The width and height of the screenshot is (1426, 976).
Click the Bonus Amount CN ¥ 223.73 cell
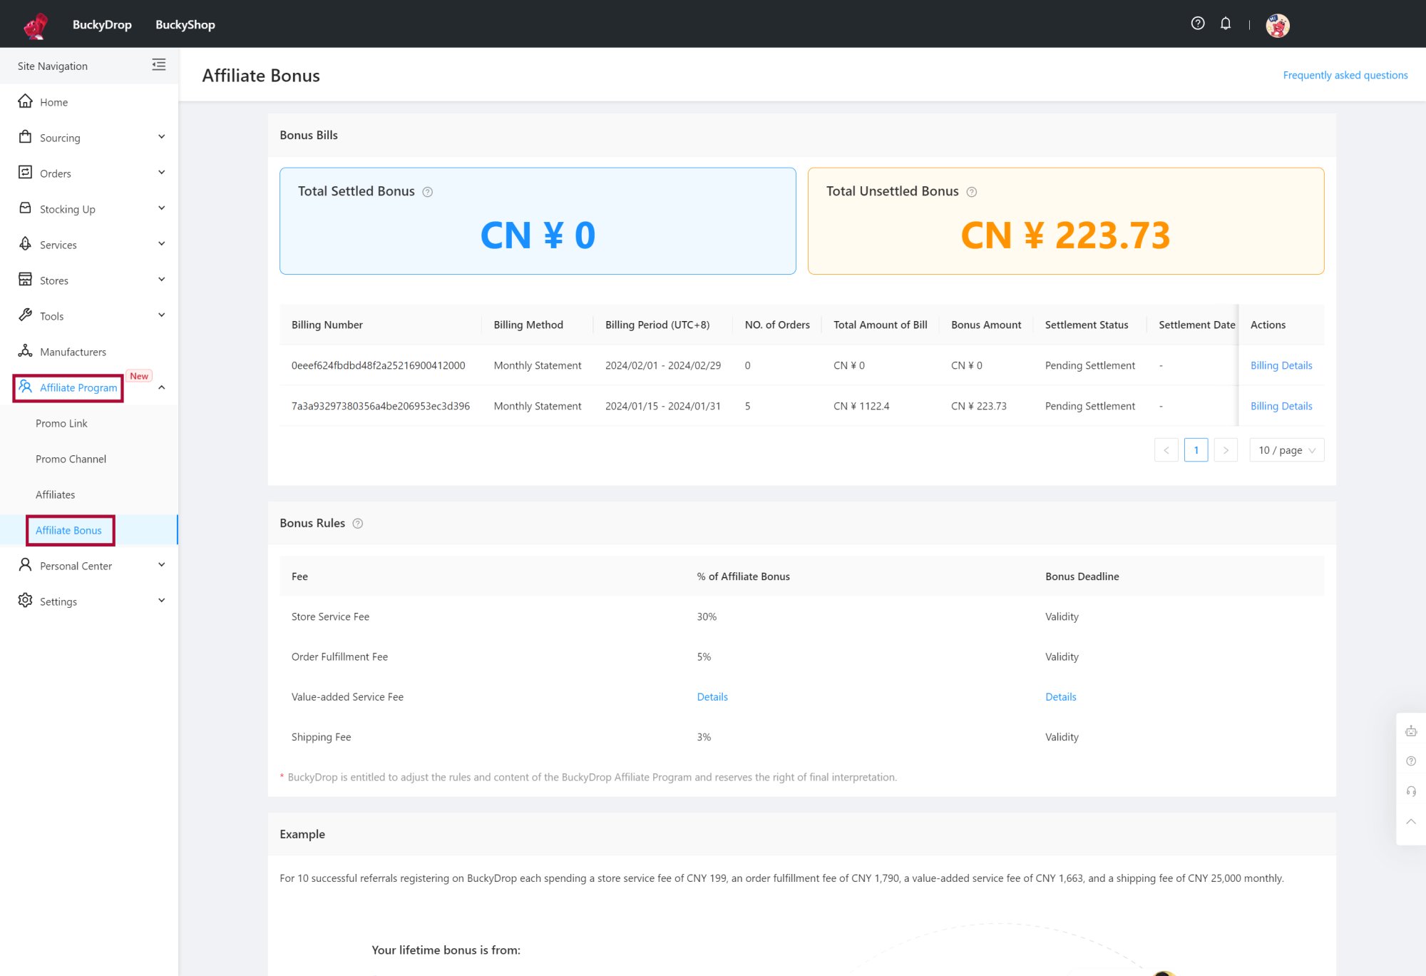(979, 406)
